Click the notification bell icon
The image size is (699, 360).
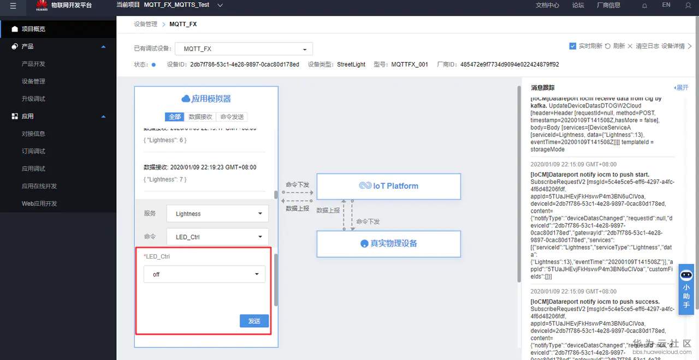tap(644, 5)
